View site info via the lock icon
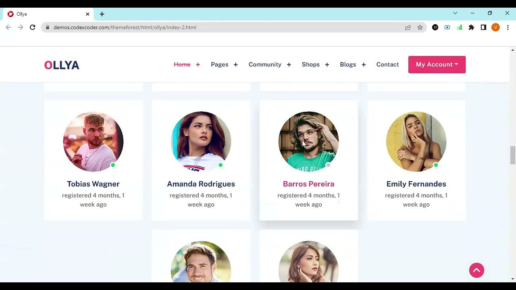Screen dimensions: 516x290 pos(48,27)
